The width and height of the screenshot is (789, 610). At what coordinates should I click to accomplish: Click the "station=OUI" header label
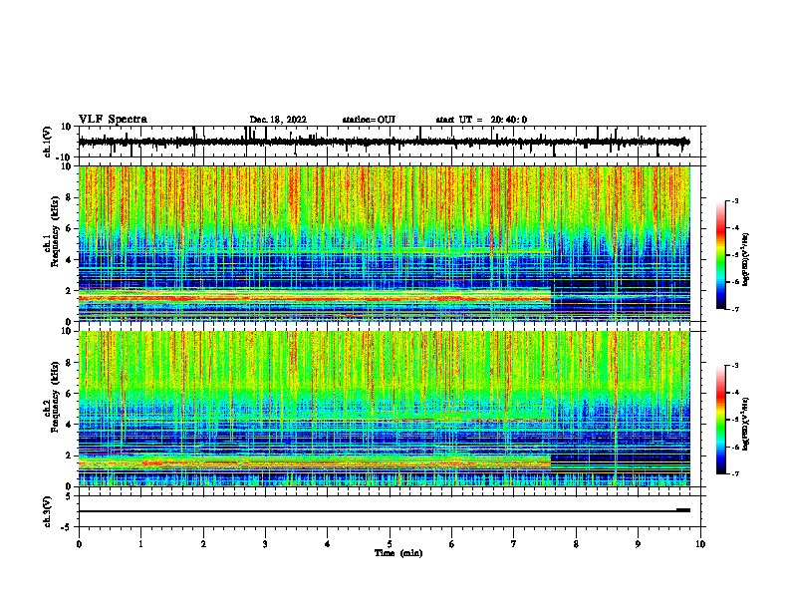pyautogui.click(x=369, y=120)
